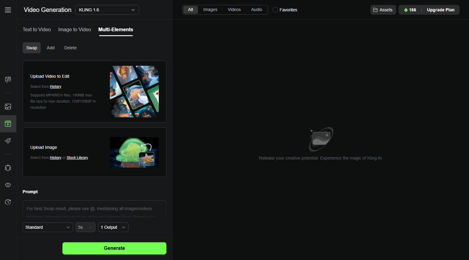Image resolution: width=469 pixels, height=260 pixels.
Task: Open the image generation sidebar icon
Action: pyautogui.click(x=8, y=106)
